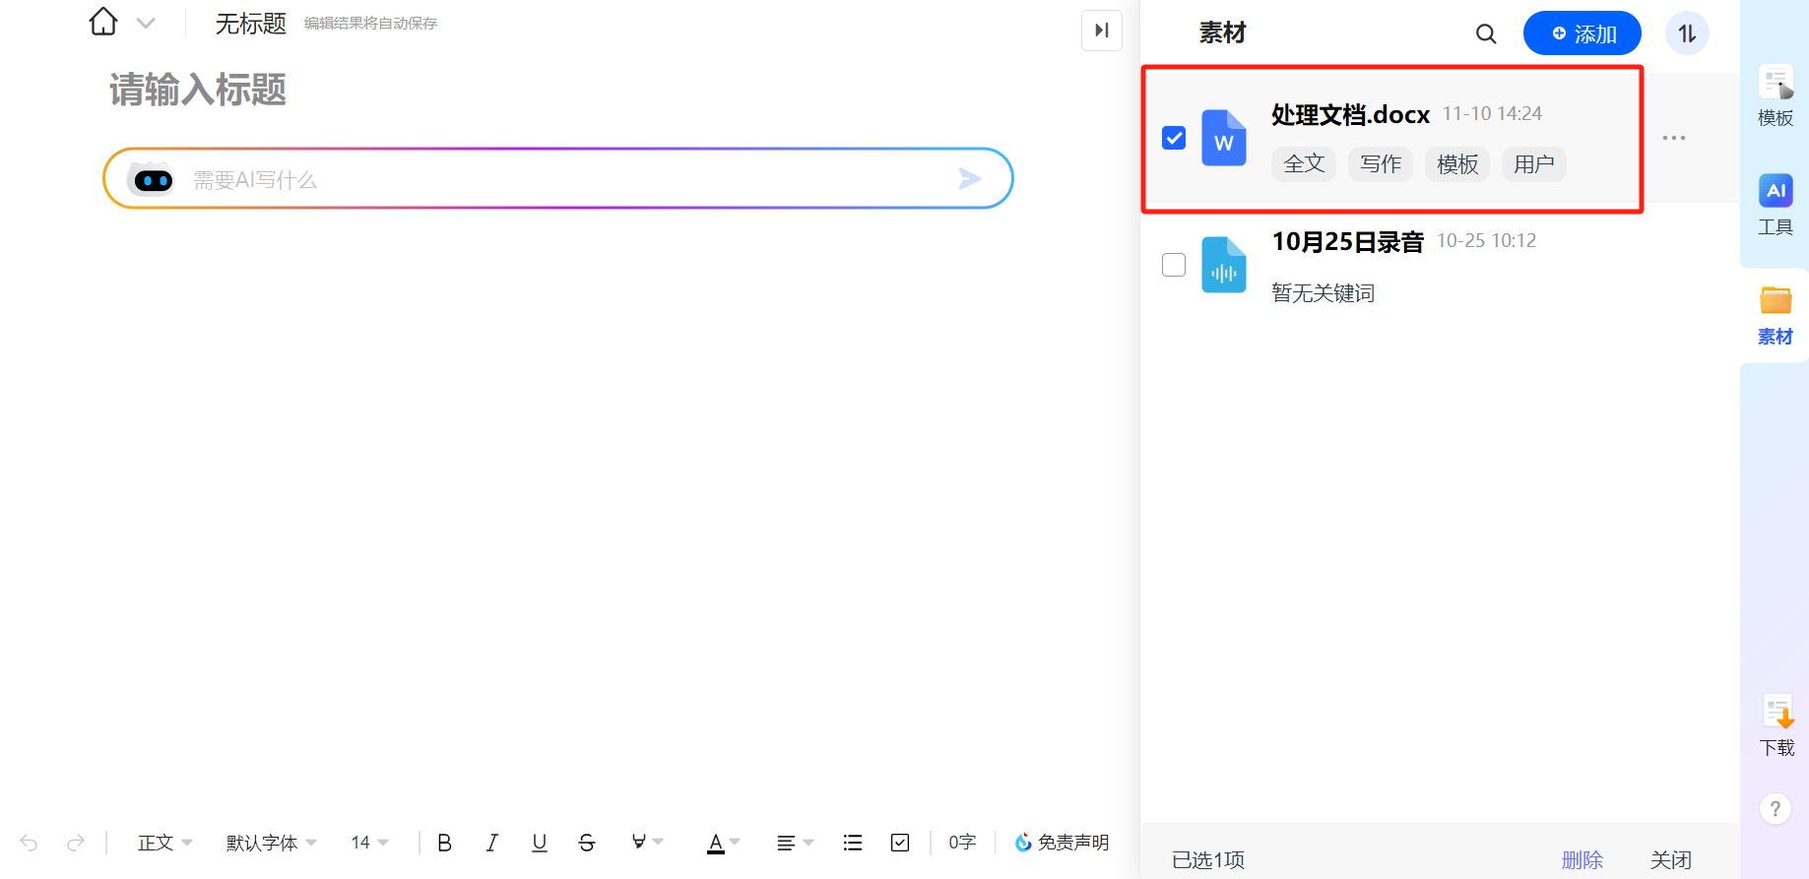Open the AI 工具 sidebar panel
1809x879 pixels.
[x=1775, y=204]
